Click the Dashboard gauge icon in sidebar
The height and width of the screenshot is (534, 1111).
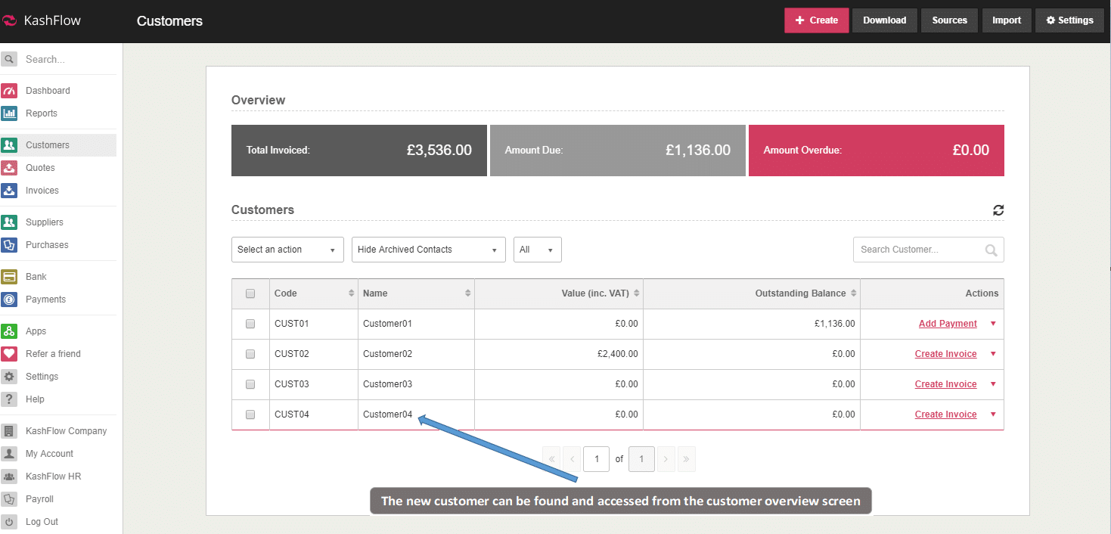[9, 91]
